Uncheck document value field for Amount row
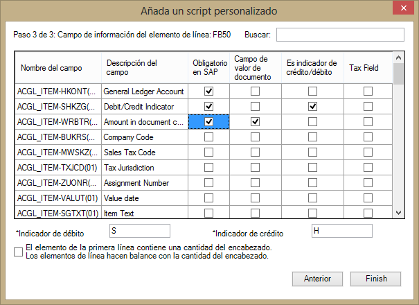 [255, 122]
